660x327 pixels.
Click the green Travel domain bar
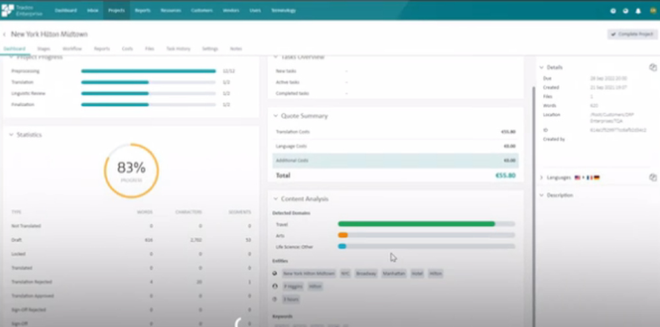(416, 224)
